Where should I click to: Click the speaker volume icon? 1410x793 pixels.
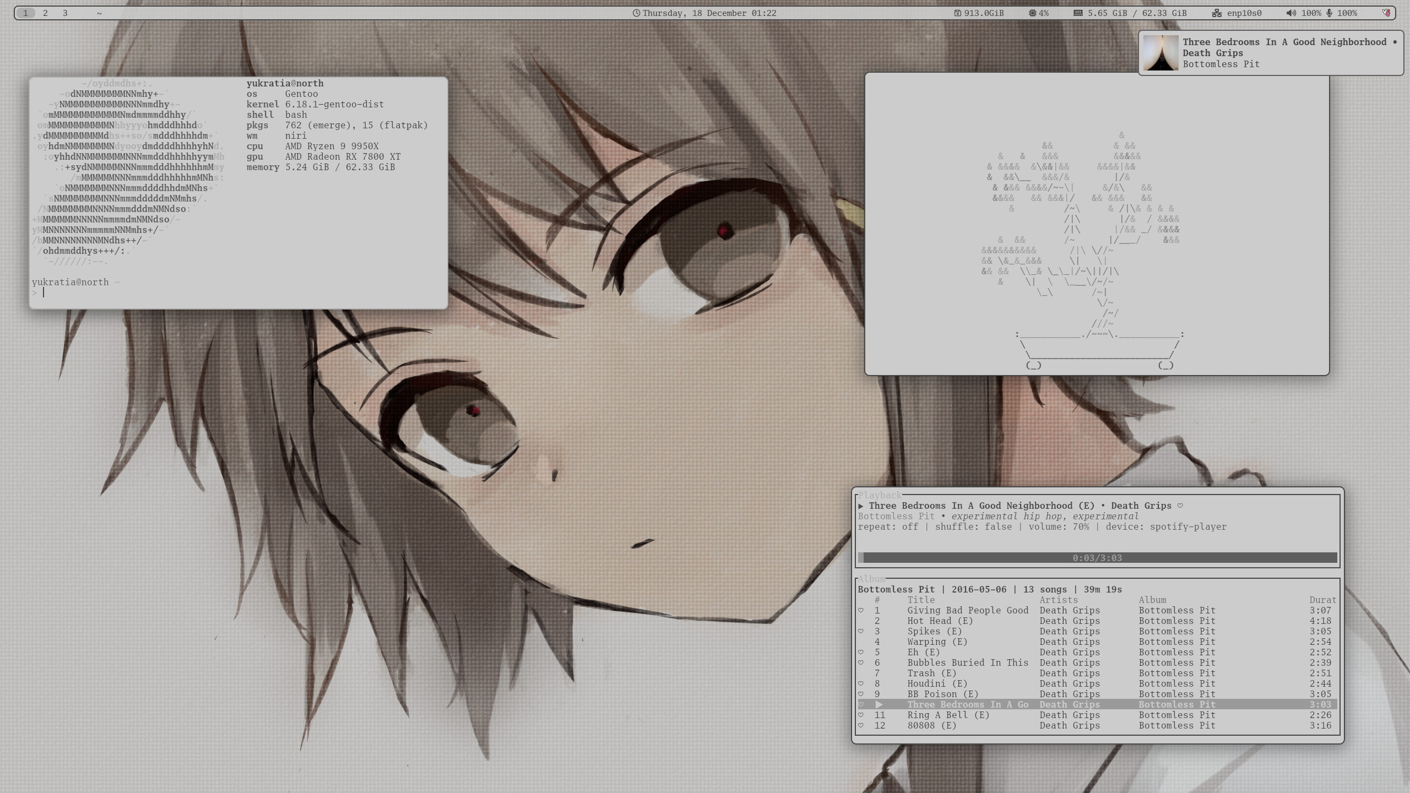tap(1290, 13)
